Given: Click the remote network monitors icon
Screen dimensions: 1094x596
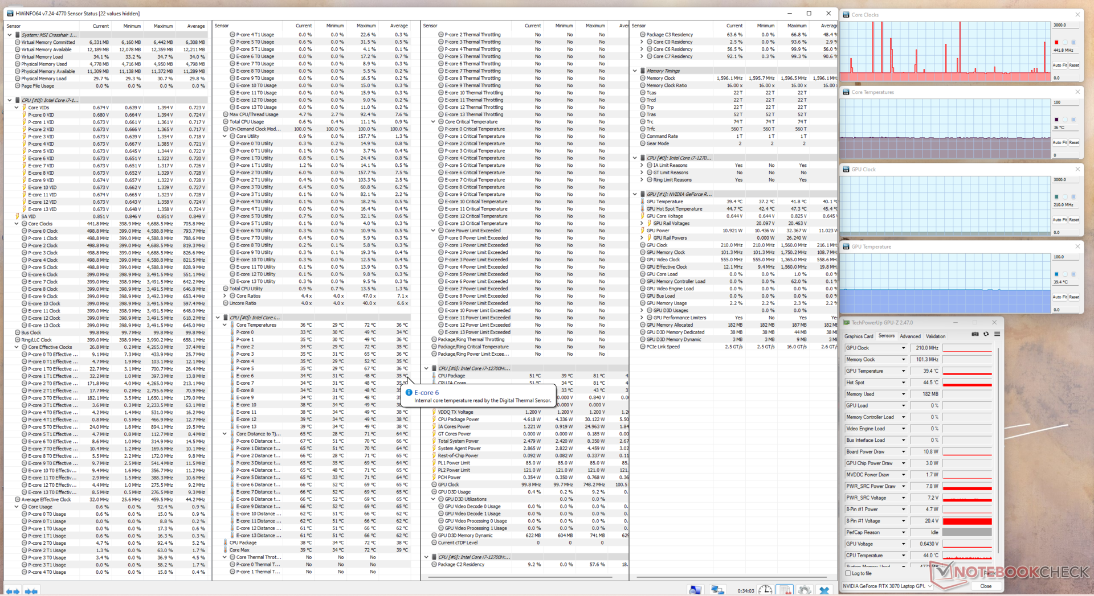Looking at the screenshot, I should pyautogui.click(x=717, y=590).
